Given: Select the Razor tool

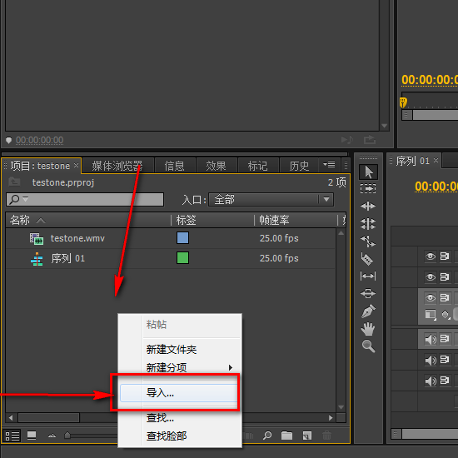Looking at the screenshot, I should [x=367, y=259].
